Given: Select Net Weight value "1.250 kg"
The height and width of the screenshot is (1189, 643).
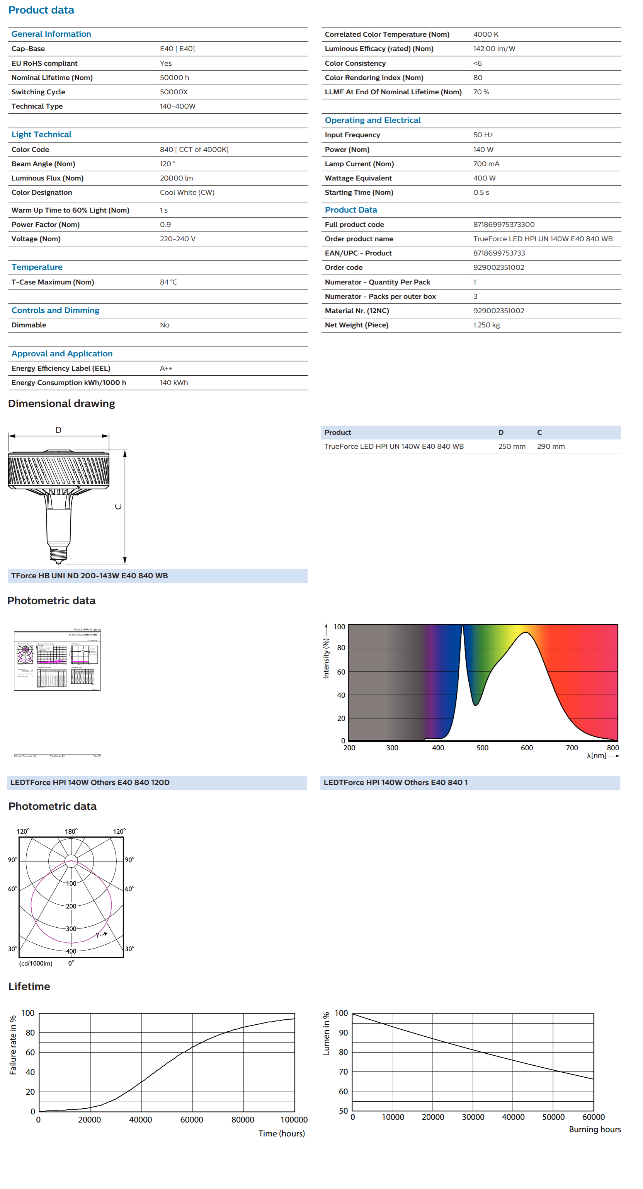Looking at the screenshot, I should coord(487,325).
